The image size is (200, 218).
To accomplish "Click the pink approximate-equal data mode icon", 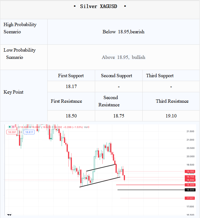I will [13, 127].
